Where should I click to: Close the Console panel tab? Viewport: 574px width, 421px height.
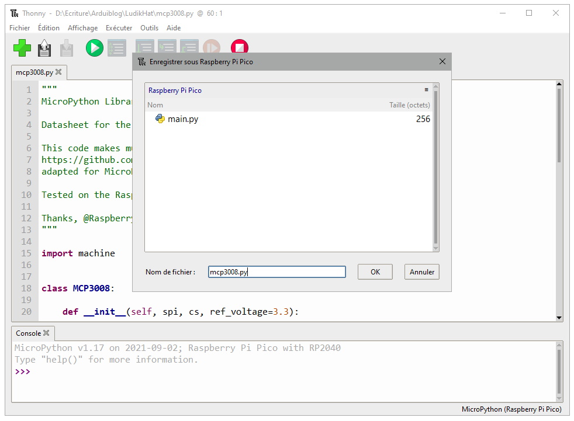click(x=46, y=333)
